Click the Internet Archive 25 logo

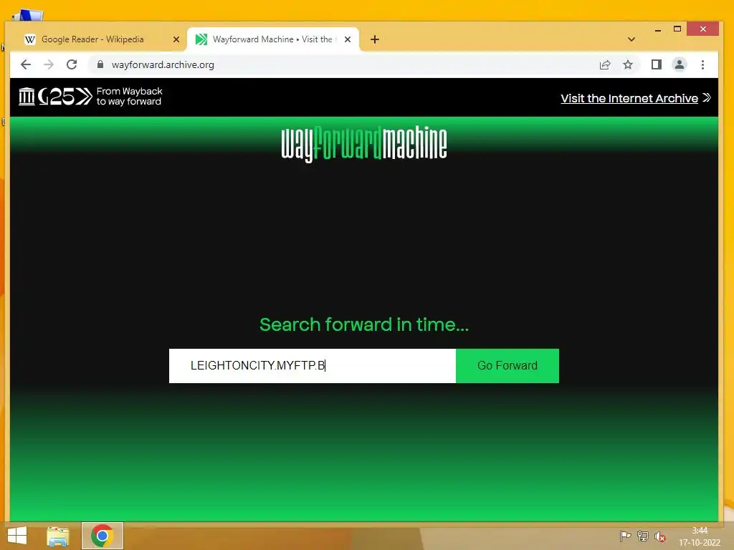(55, 97)
